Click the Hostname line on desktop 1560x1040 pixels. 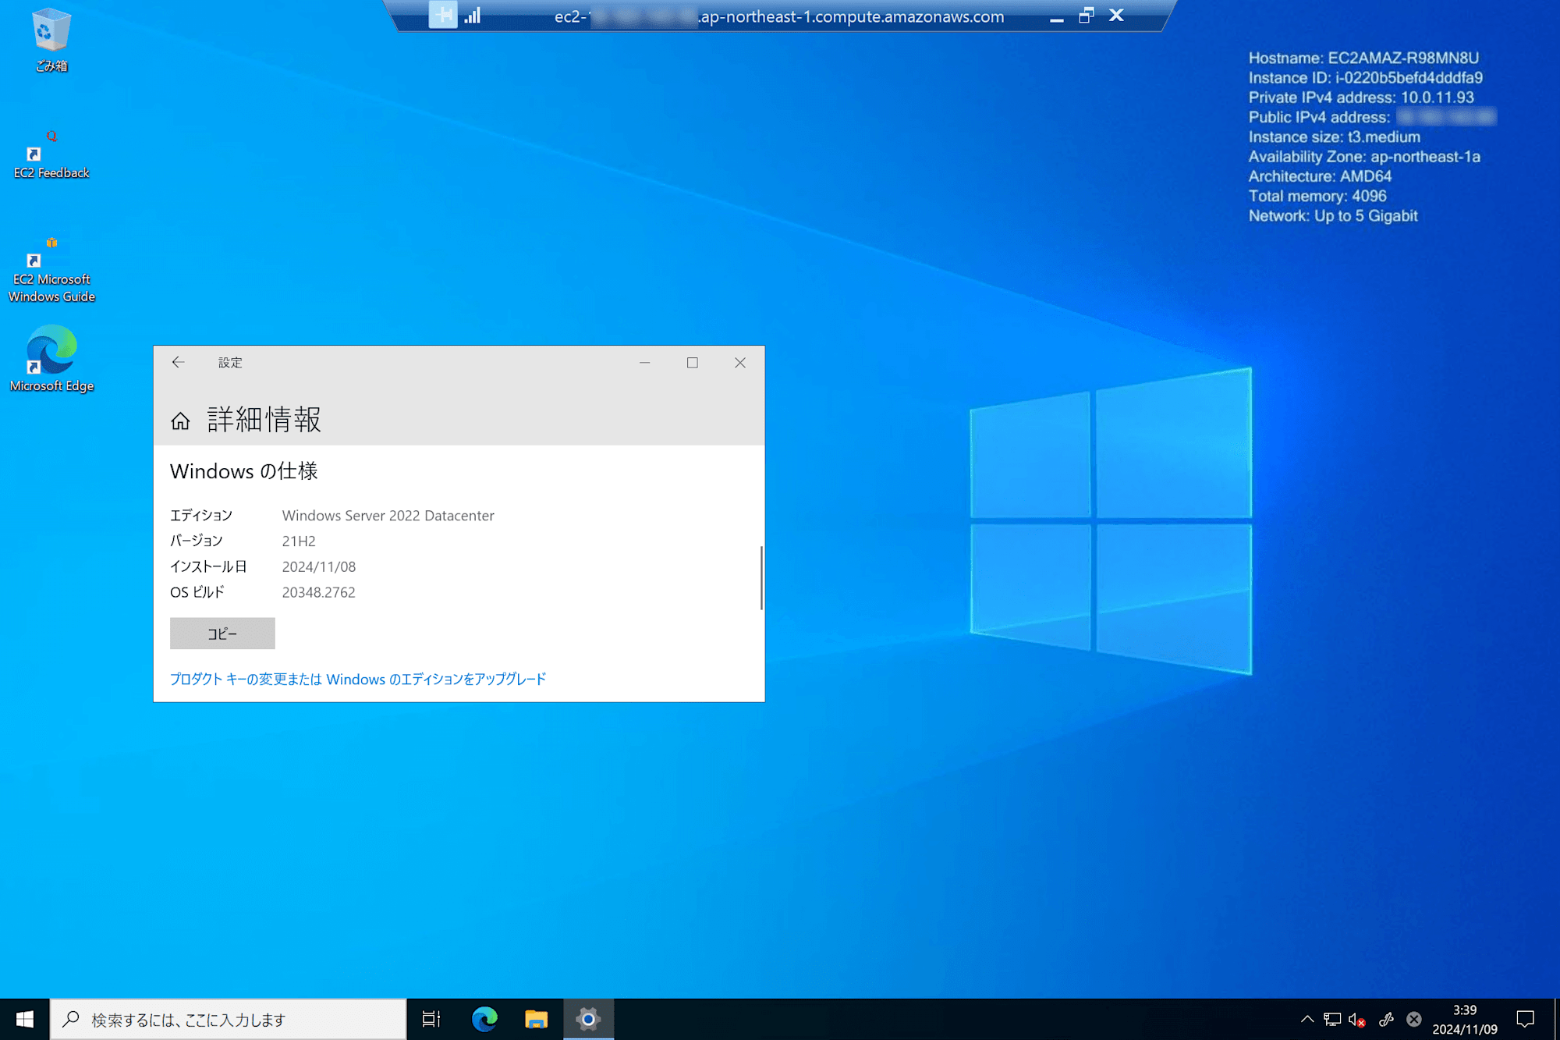pos(1363,58)
